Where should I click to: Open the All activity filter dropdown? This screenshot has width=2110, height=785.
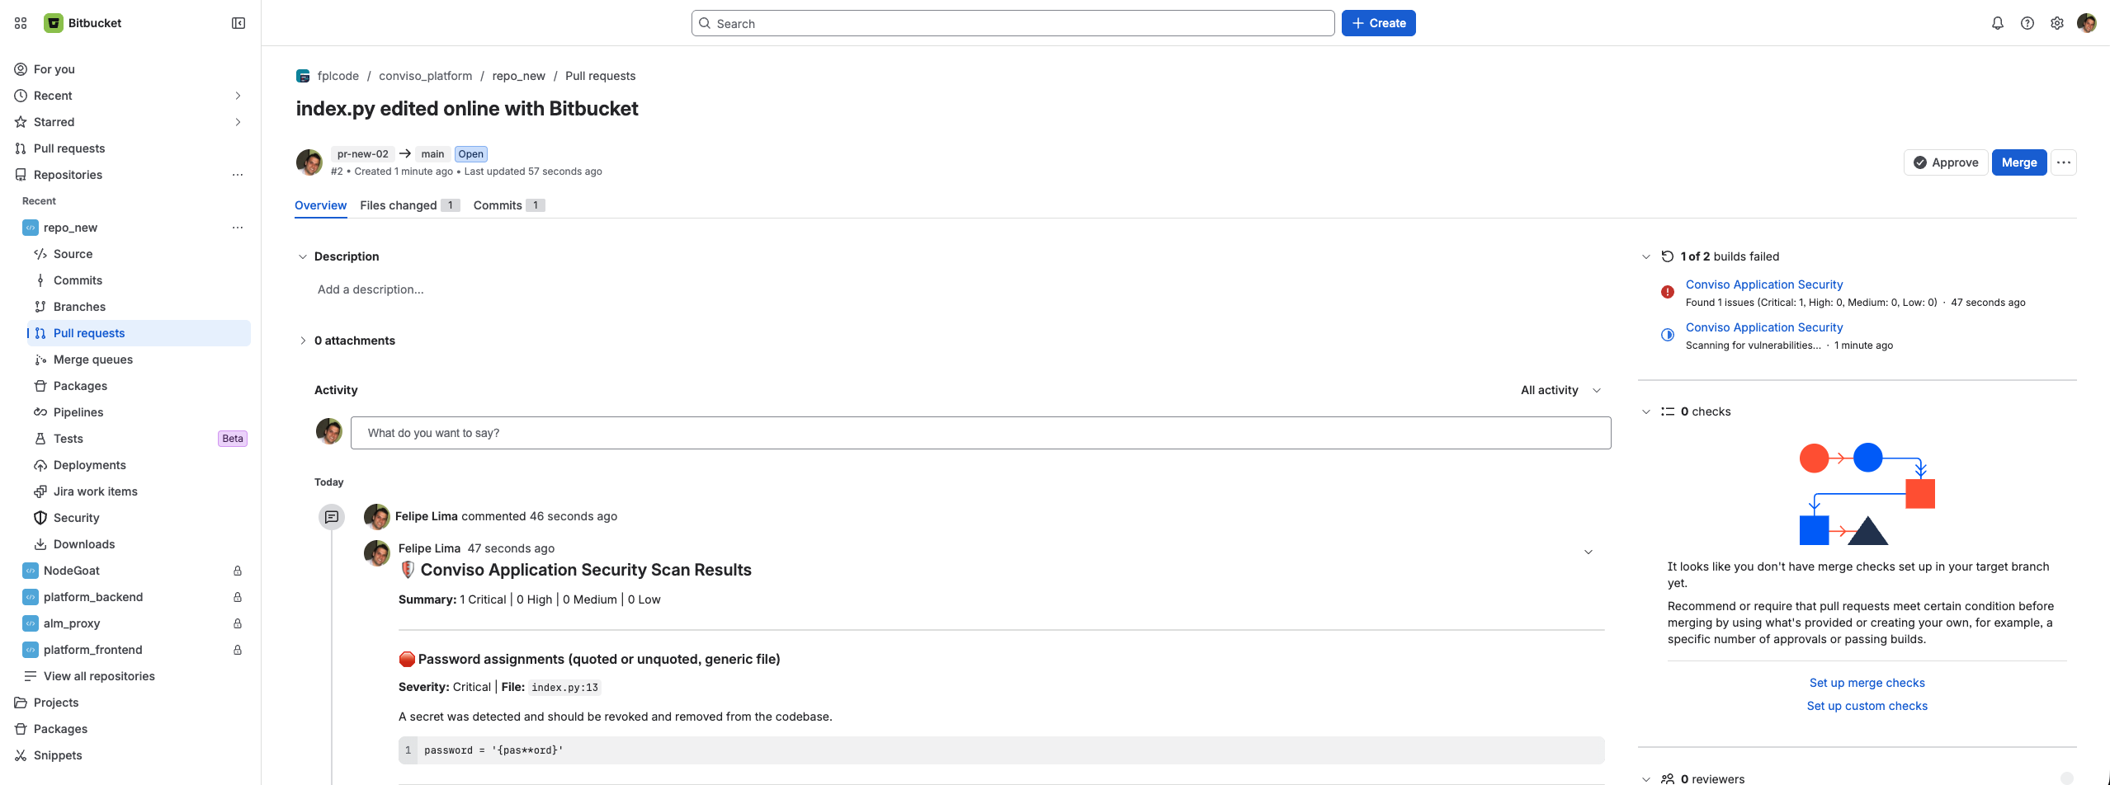click(x=1560, y=390)
